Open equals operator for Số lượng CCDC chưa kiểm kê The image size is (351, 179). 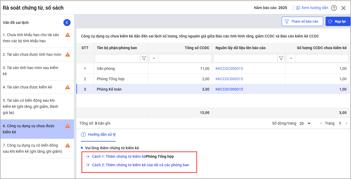coord(291,58)
